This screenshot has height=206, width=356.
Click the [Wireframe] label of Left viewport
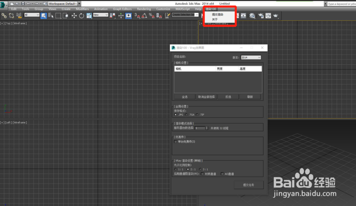tap(20, 123)
